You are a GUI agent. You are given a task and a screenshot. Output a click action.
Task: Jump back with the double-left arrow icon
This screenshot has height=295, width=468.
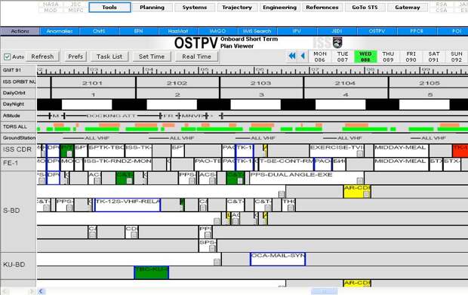point(292,56)
